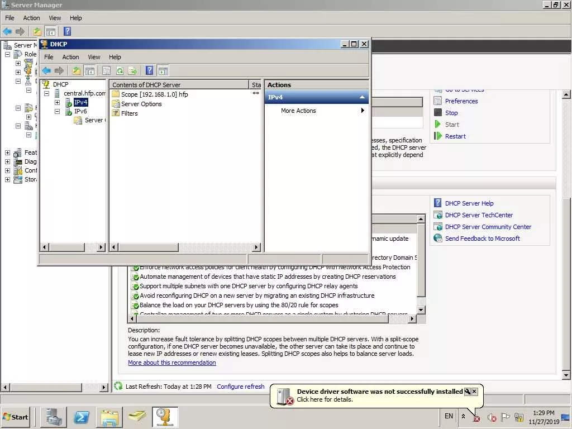Click volume icon in system tray
This screenshot has width=572, height=429.
492,417
